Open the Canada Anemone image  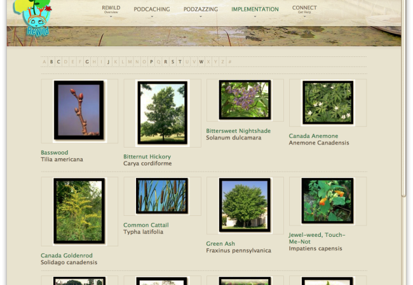328,102
